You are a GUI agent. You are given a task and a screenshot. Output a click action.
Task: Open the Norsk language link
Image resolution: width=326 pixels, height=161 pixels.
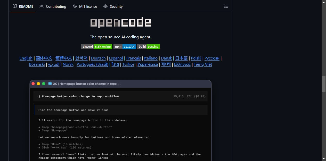(x=68, y=64)
